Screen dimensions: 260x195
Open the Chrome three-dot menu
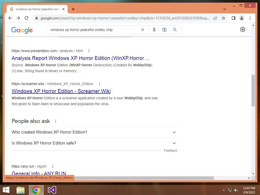click(x=250, y=18)
